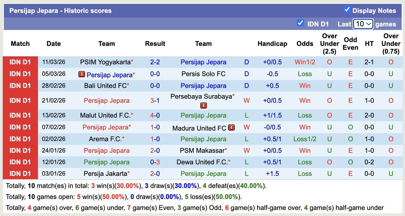Viewport: 405px width, 216px height.
Task: Click the 4-0 result against Malut United
Action: 155,115
